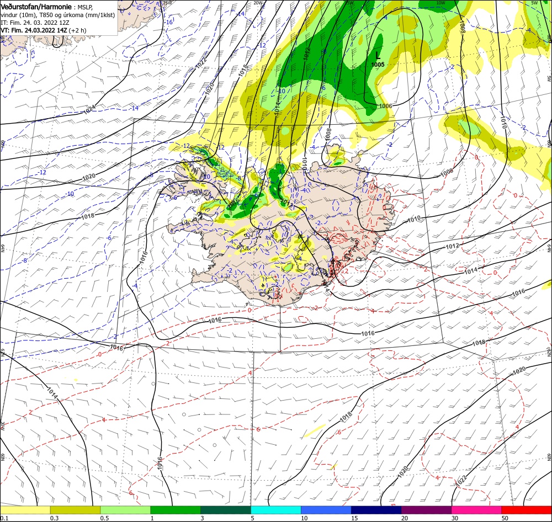Select the dark green 3–5 mm legend swatch

pyautogui.click(x=226, y=510)
